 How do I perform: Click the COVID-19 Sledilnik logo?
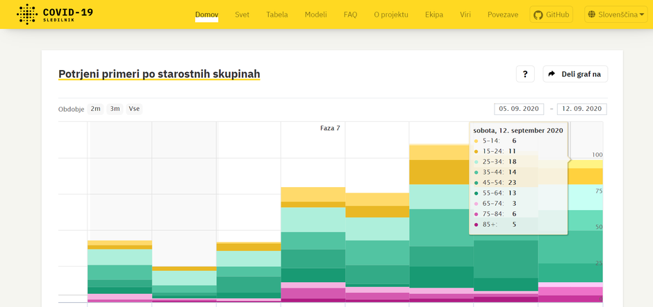click(x=54, y=15)
